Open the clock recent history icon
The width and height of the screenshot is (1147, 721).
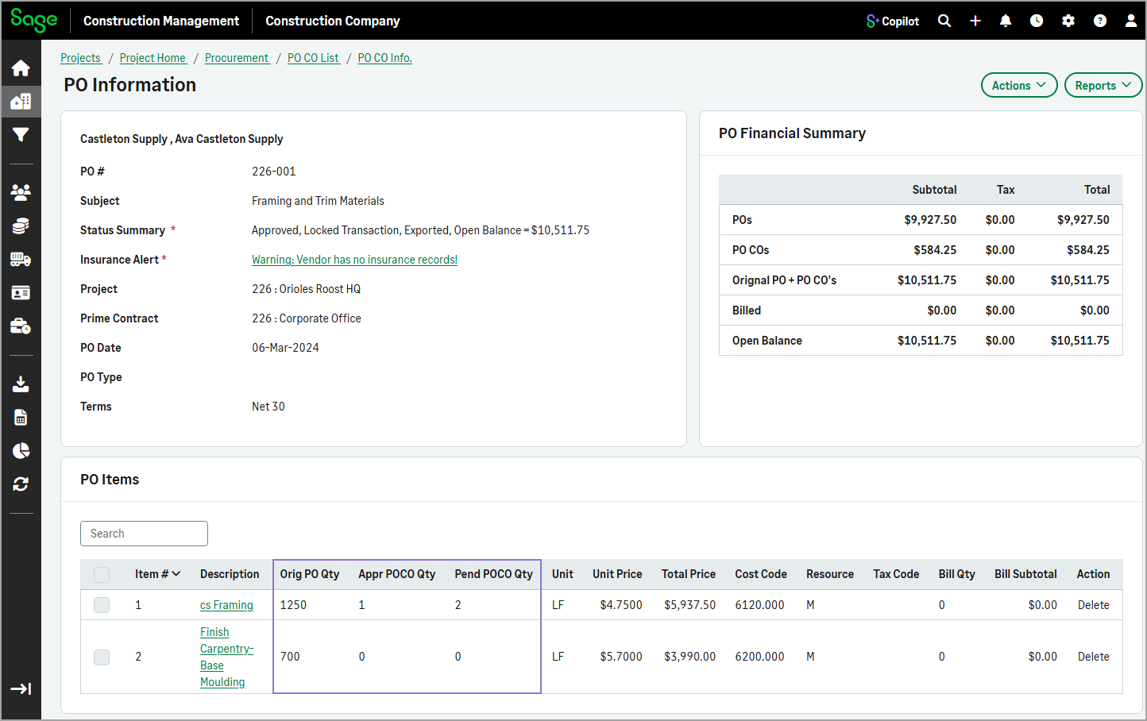click(x=1037, y=21)
